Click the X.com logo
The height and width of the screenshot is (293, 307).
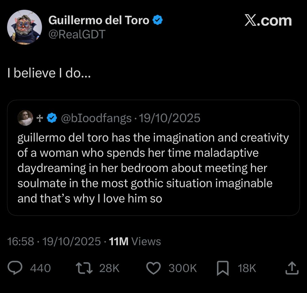[x=268, y=21]
